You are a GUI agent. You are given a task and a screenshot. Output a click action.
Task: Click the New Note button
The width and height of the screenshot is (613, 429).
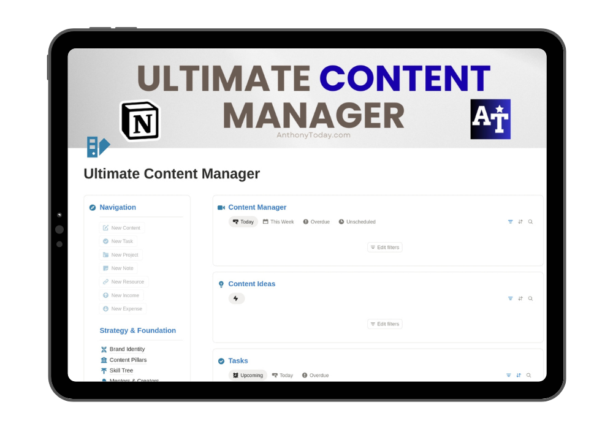(x=118, y=268)
